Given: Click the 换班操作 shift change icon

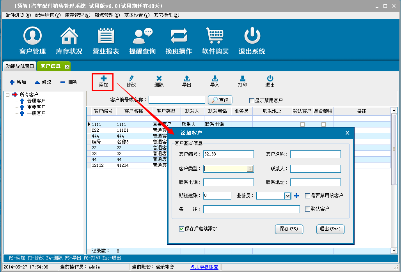Looking at the screenshot, I should coord(179,36).
